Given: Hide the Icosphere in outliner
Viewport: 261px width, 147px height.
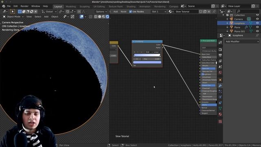Looking at the screenshot, I should [x=257, y=23].
